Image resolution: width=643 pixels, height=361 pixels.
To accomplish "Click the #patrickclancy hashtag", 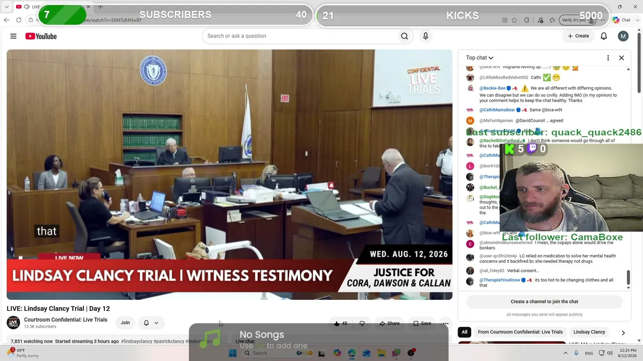I will point(169,341).
